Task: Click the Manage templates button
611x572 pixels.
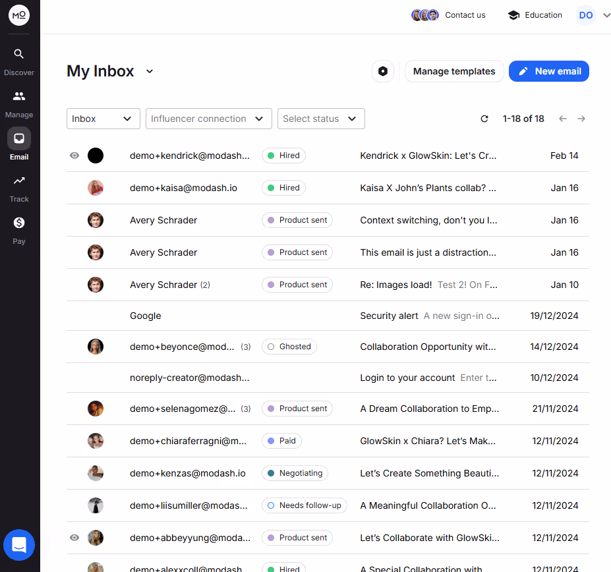Action: (454, 71)
